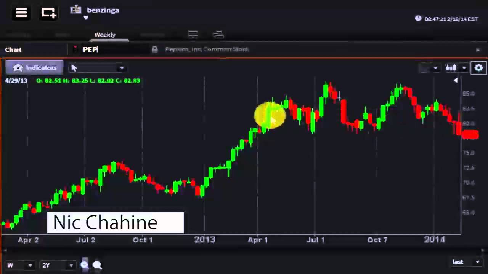Close the Chart panel
The image size is (488, 274).
pos(478,49)
